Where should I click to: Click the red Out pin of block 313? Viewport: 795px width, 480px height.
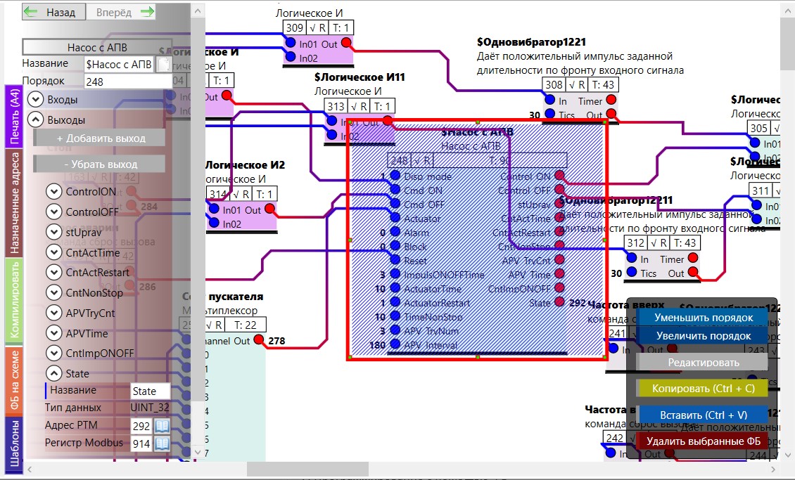point(387,122)
